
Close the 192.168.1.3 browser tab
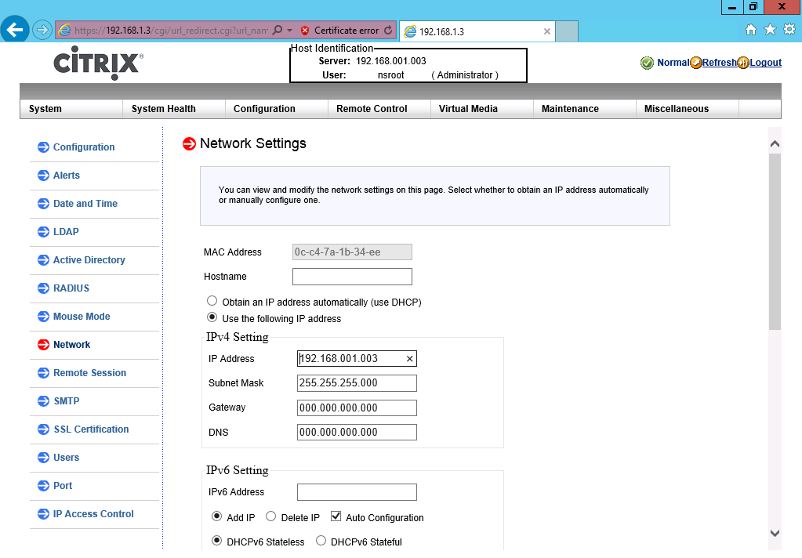pyautogui.click(x=546, y=31)
